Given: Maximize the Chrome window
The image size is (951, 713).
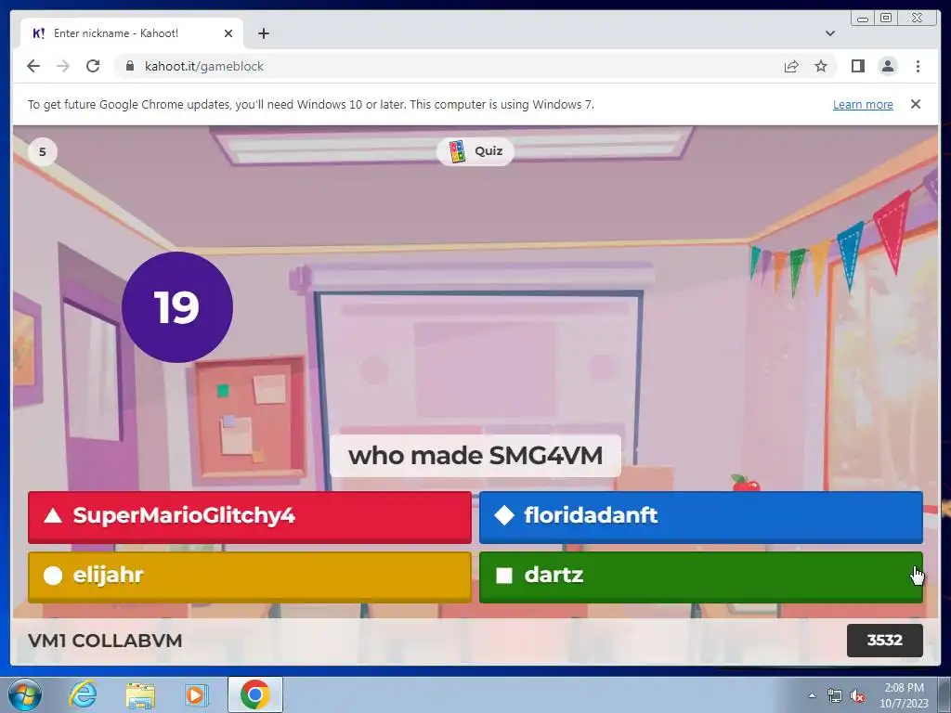Looking at the screenshot, I should click(x=886, y=19).
